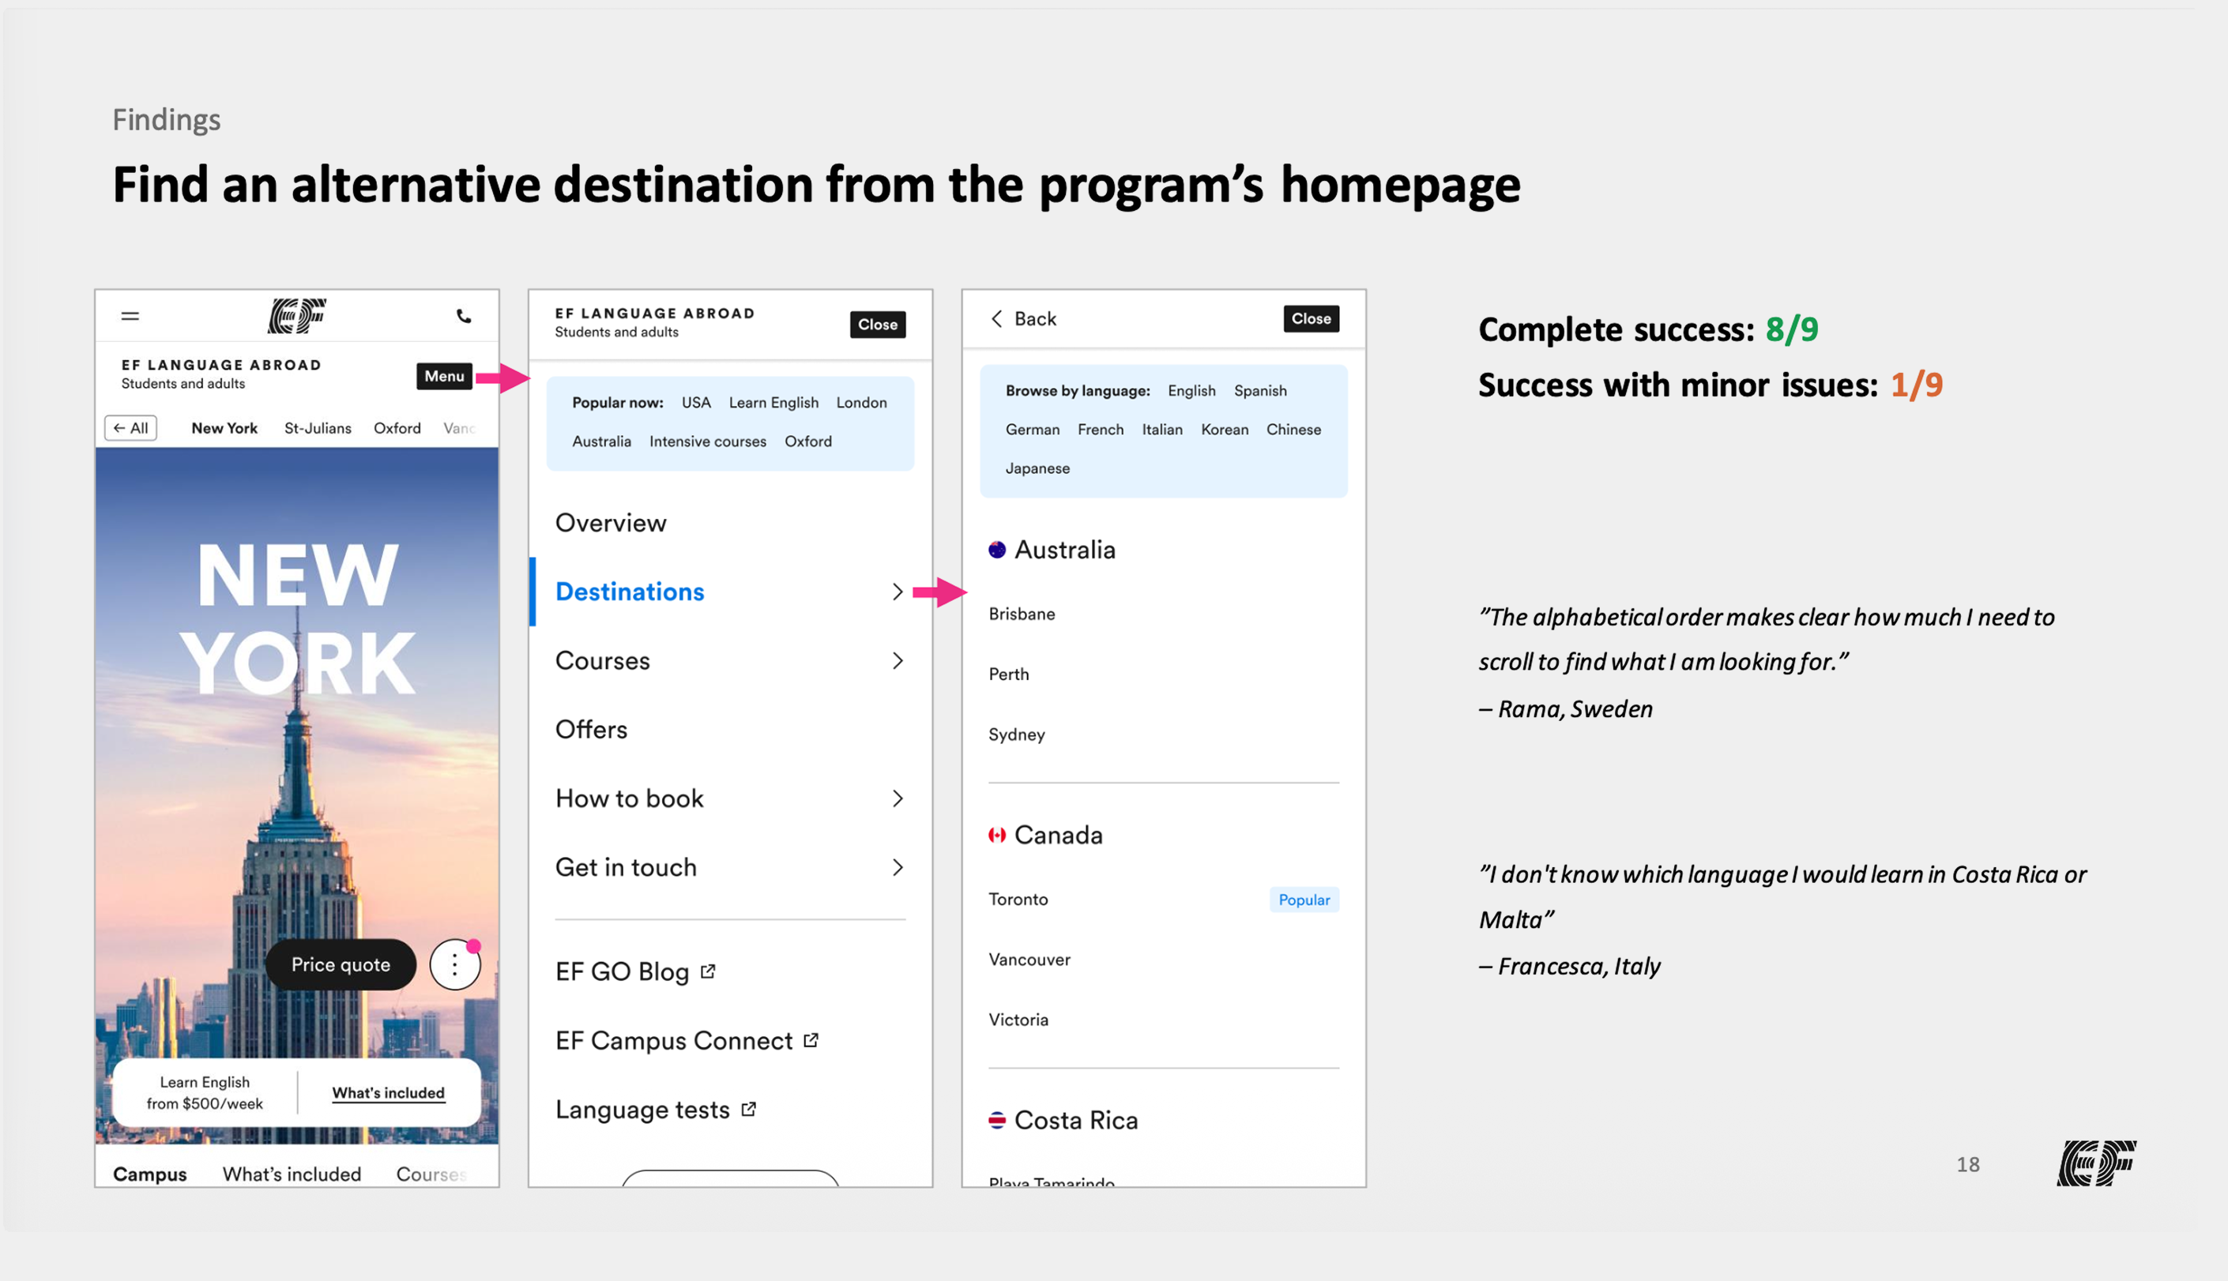Screen dimensions: 2228x1281
Task: Click the EF logo at slide bottom right
Action: 2096,1163
